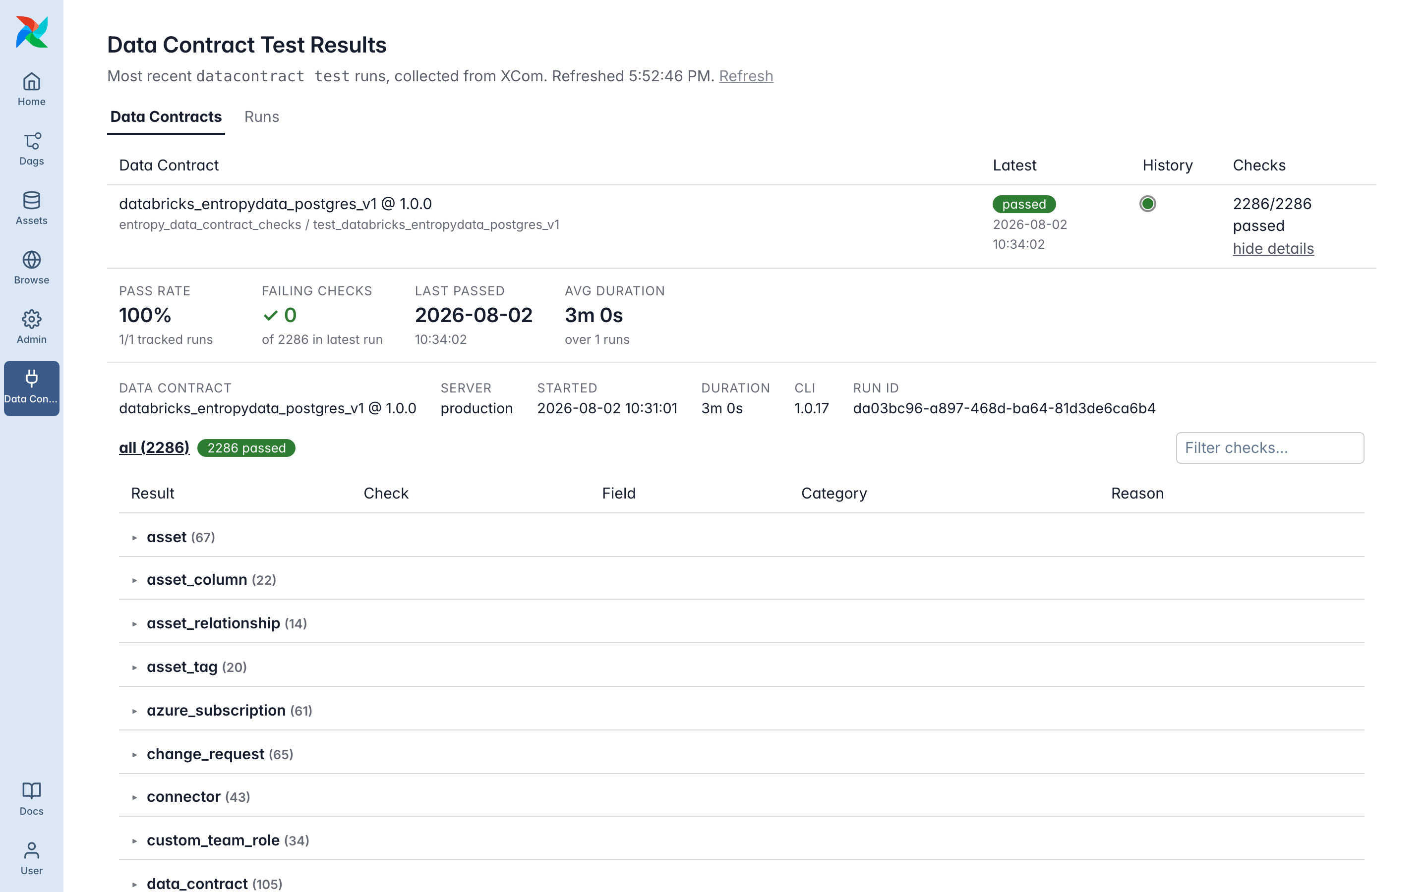Viewport: 1428px width, 892px height.
Task: Click the Refresh link
Action: tap(746, 76)
